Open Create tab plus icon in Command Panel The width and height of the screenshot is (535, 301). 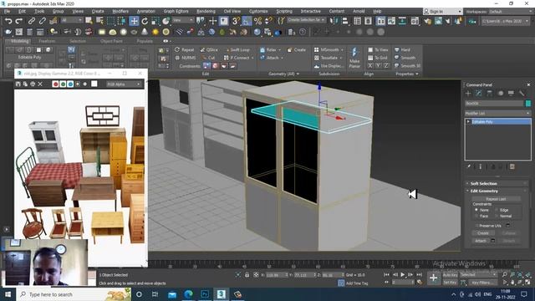[468, 93]
